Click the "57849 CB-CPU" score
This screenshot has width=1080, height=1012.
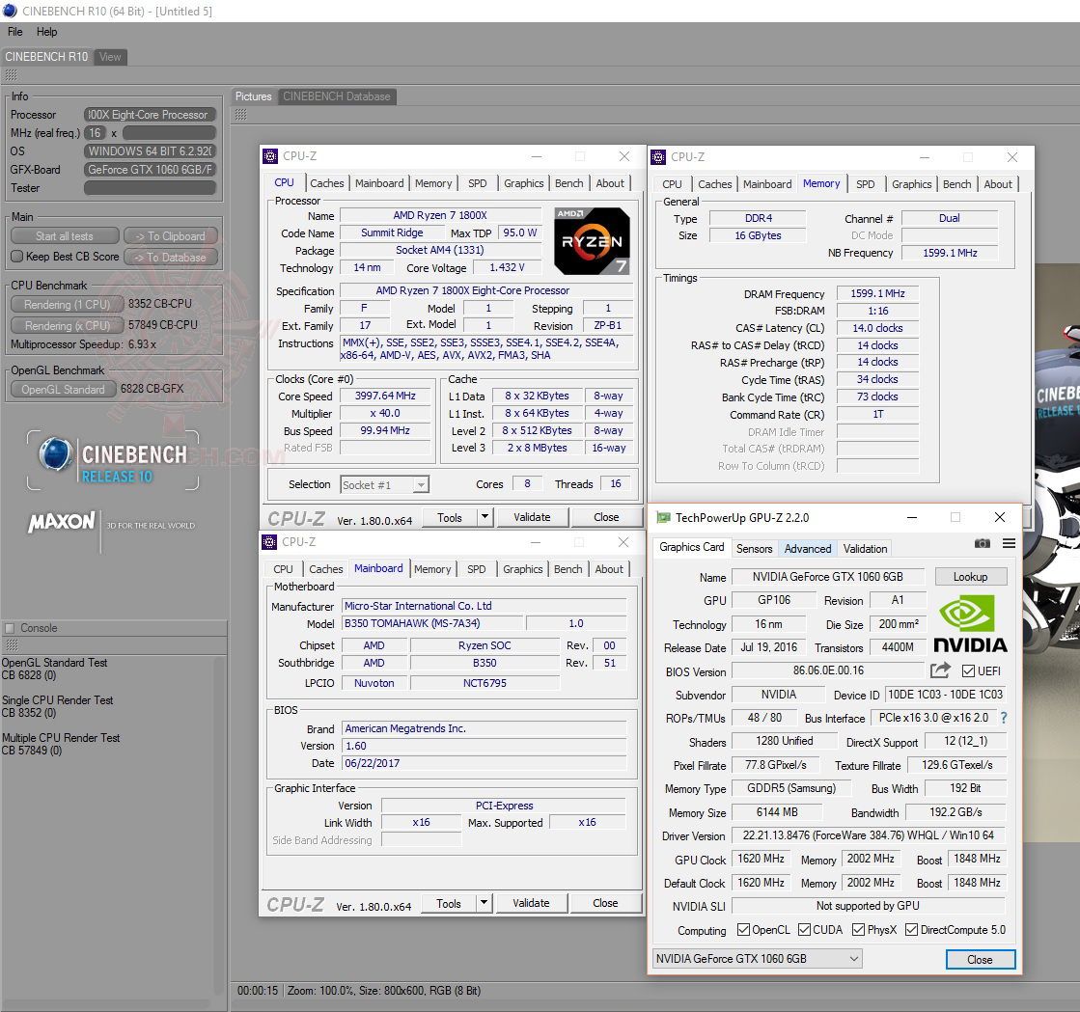click(x=162, y=325)
